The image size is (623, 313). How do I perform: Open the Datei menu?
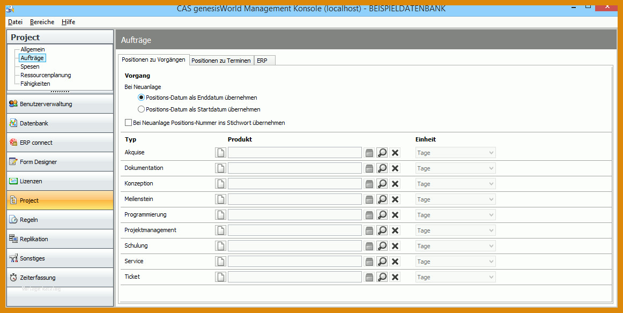(15, 22)
